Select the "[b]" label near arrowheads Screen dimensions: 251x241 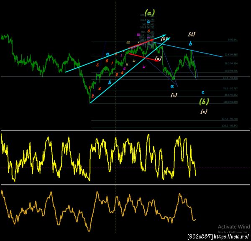tap(164, 39)
